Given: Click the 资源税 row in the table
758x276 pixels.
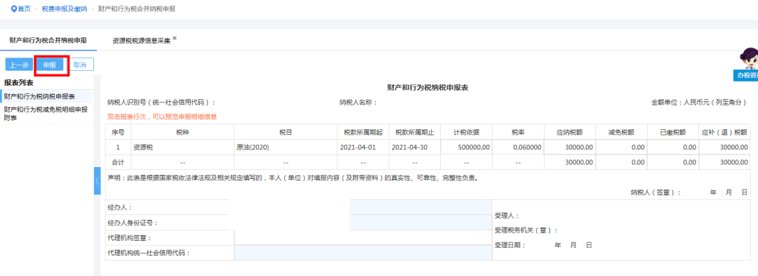Looking at the screenshot, I should click(x=428, y=147).
